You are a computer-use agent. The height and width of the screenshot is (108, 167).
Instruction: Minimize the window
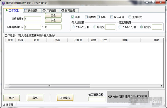click(147, 2)
